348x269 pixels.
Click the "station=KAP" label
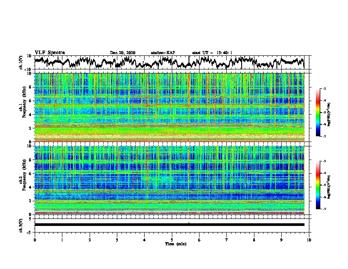pyautogui.click(x=163, y=53)
